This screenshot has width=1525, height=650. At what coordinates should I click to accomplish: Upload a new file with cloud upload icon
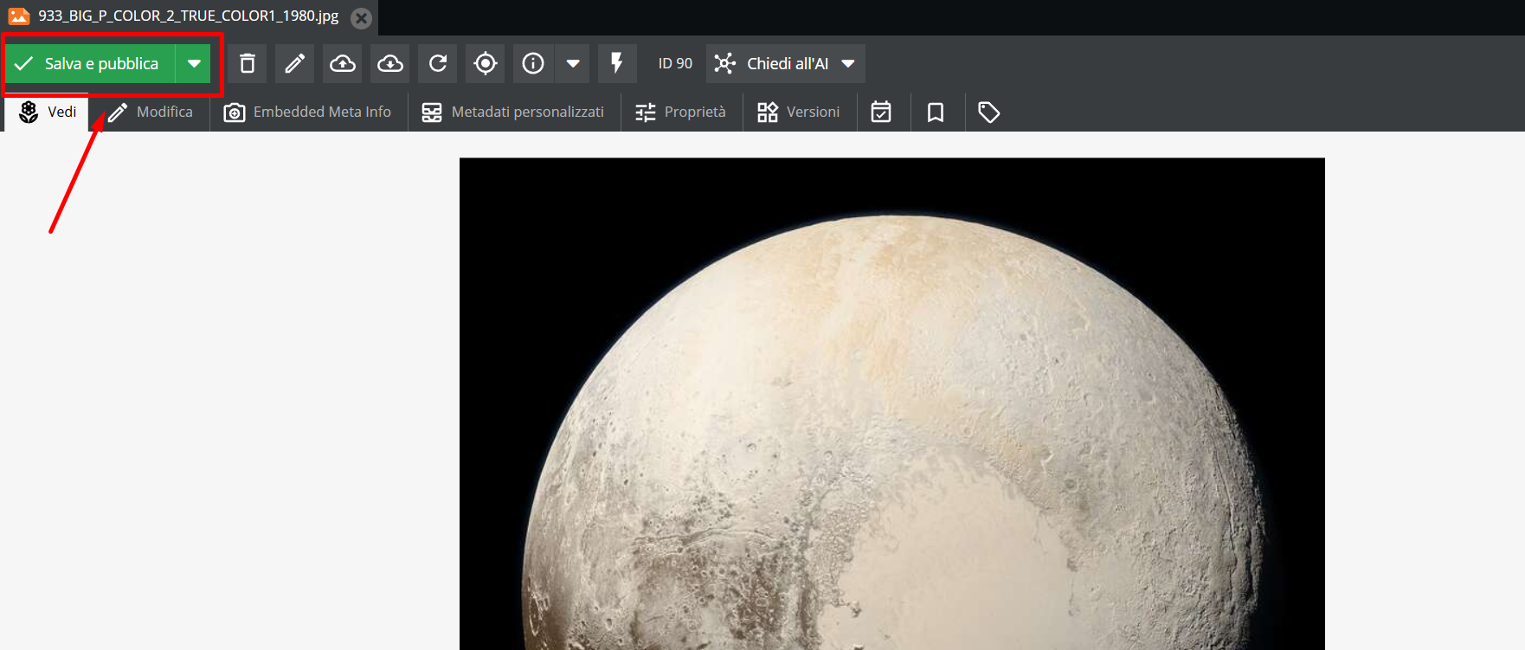[343, 63]
